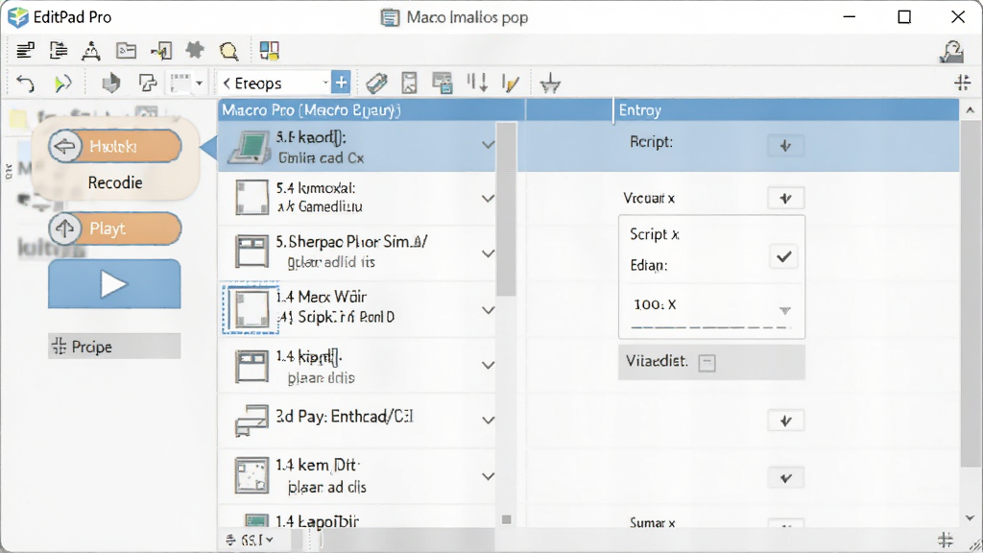Click the Recodie label
983x553 pixels.
(115, 182)
